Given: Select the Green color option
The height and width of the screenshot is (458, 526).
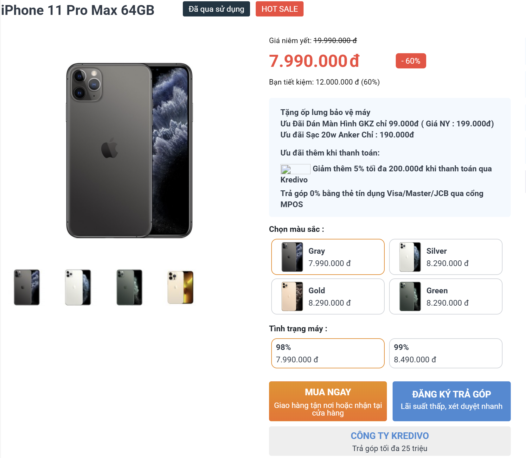Looking at the screenshot, I should [446, 296].
